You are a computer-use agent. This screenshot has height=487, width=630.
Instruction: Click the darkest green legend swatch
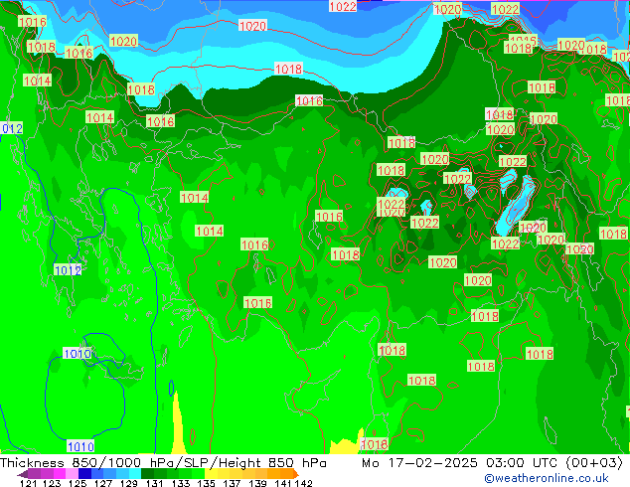pyautogui.click(x=148, y=474)
